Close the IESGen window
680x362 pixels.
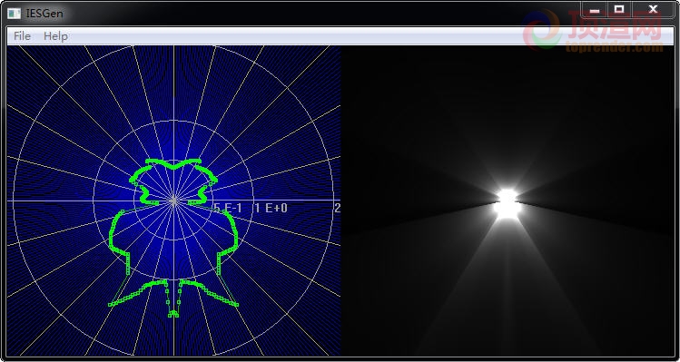click(x=652, y=9)
